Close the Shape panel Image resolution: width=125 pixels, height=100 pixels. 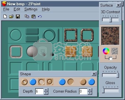click(94, 74)
